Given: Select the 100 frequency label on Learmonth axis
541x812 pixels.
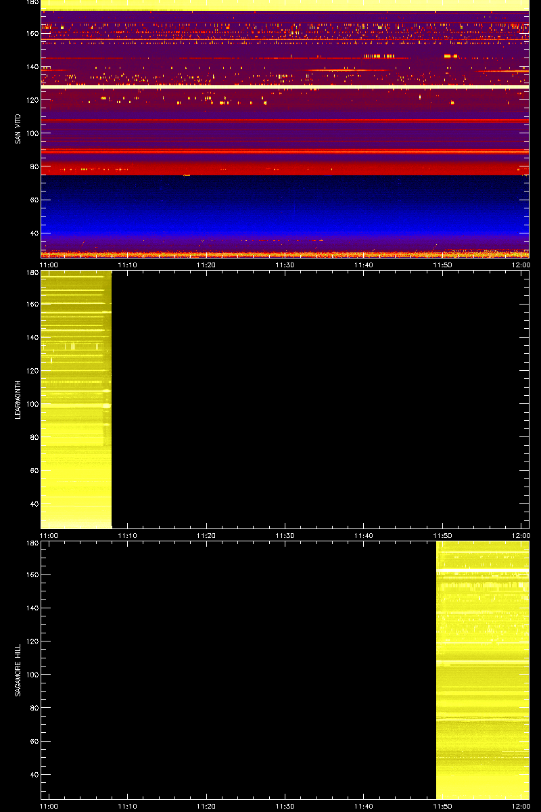Looking at the screenshot, I should pos(32,404).
